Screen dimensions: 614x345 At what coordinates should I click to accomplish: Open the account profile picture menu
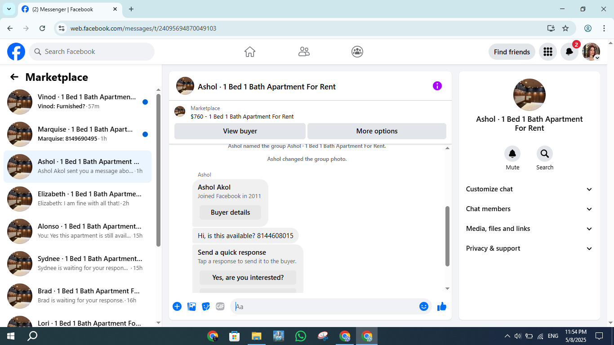coord(591,52)
